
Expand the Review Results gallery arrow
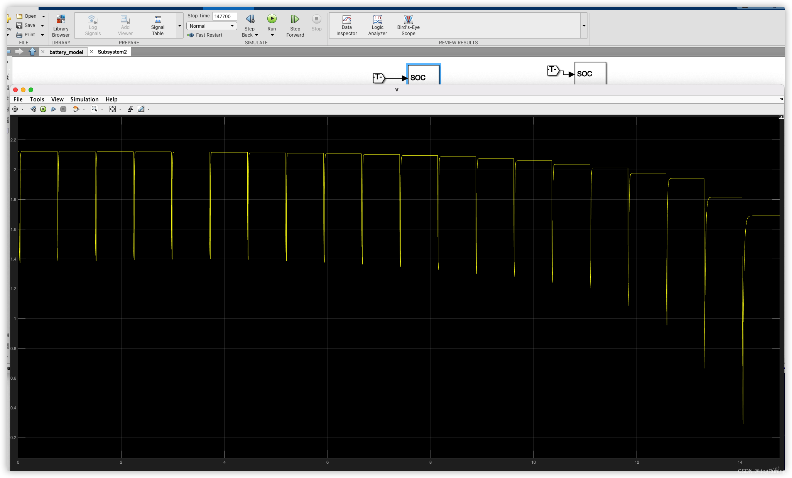click(584, 26)
